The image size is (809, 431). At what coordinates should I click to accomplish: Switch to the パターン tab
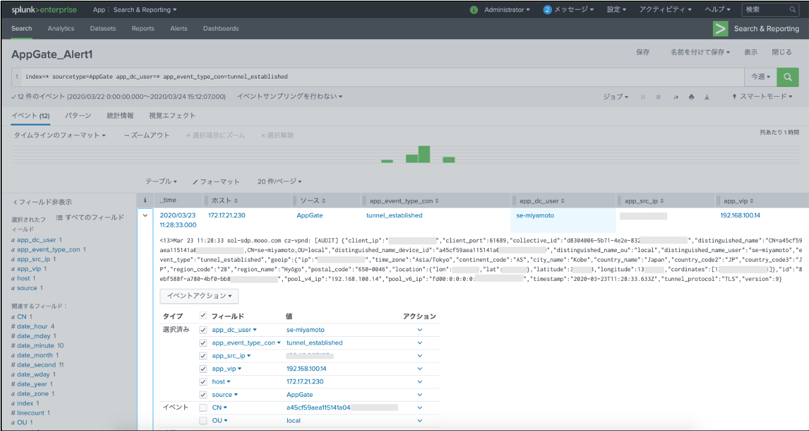pyautogui.click(x=78, y=116)
